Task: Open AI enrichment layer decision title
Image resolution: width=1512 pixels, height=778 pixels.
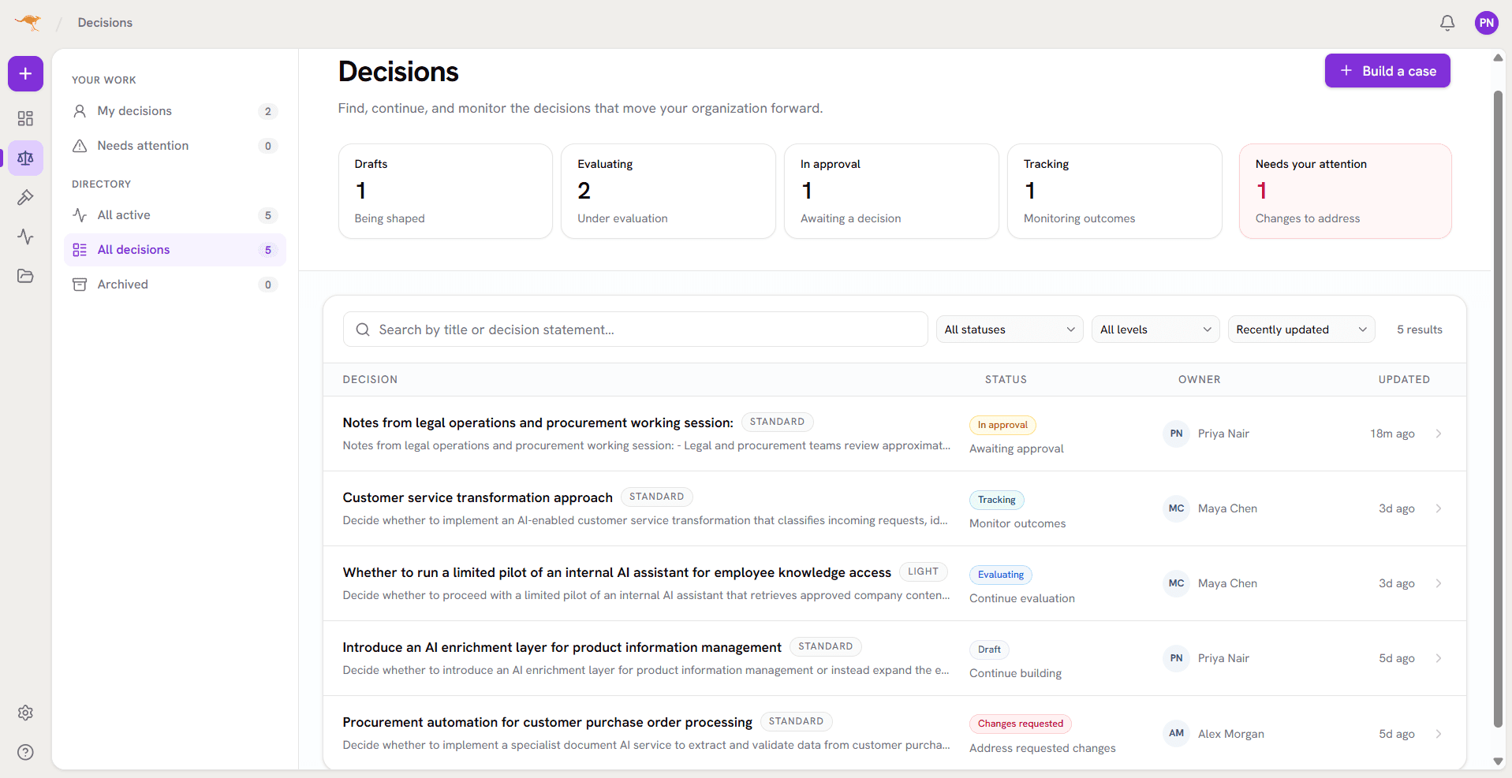Action: pos(562,648)
